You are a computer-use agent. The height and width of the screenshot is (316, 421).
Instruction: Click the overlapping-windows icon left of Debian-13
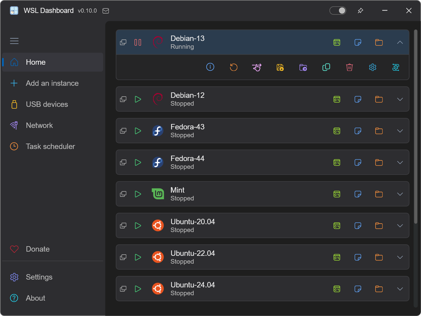coord(123,42)
